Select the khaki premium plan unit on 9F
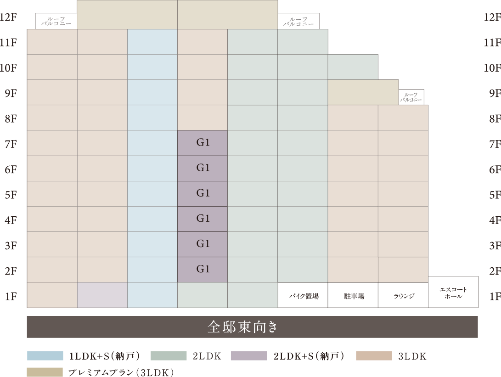501x377 pixels. coord(363,92)
